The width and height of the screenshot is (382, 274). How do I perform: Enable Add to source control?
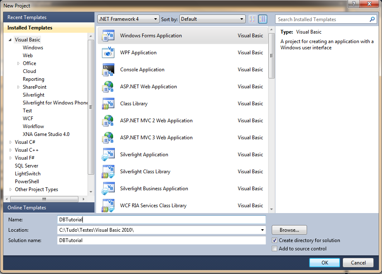(x=274, y=248)
